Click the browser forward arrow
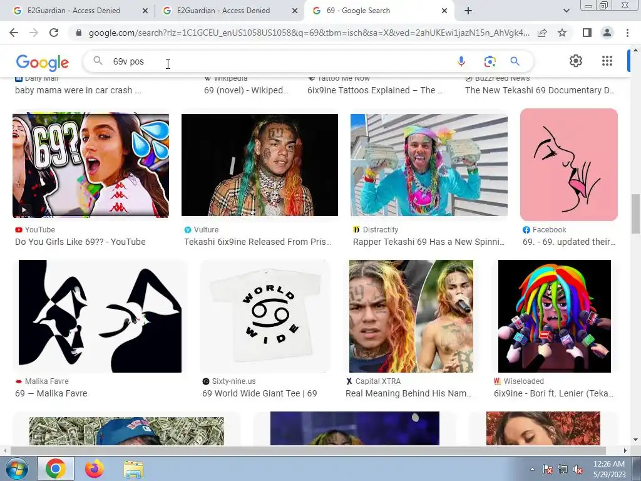The width and height of the screenshot is (641, 481). point(34,33)
